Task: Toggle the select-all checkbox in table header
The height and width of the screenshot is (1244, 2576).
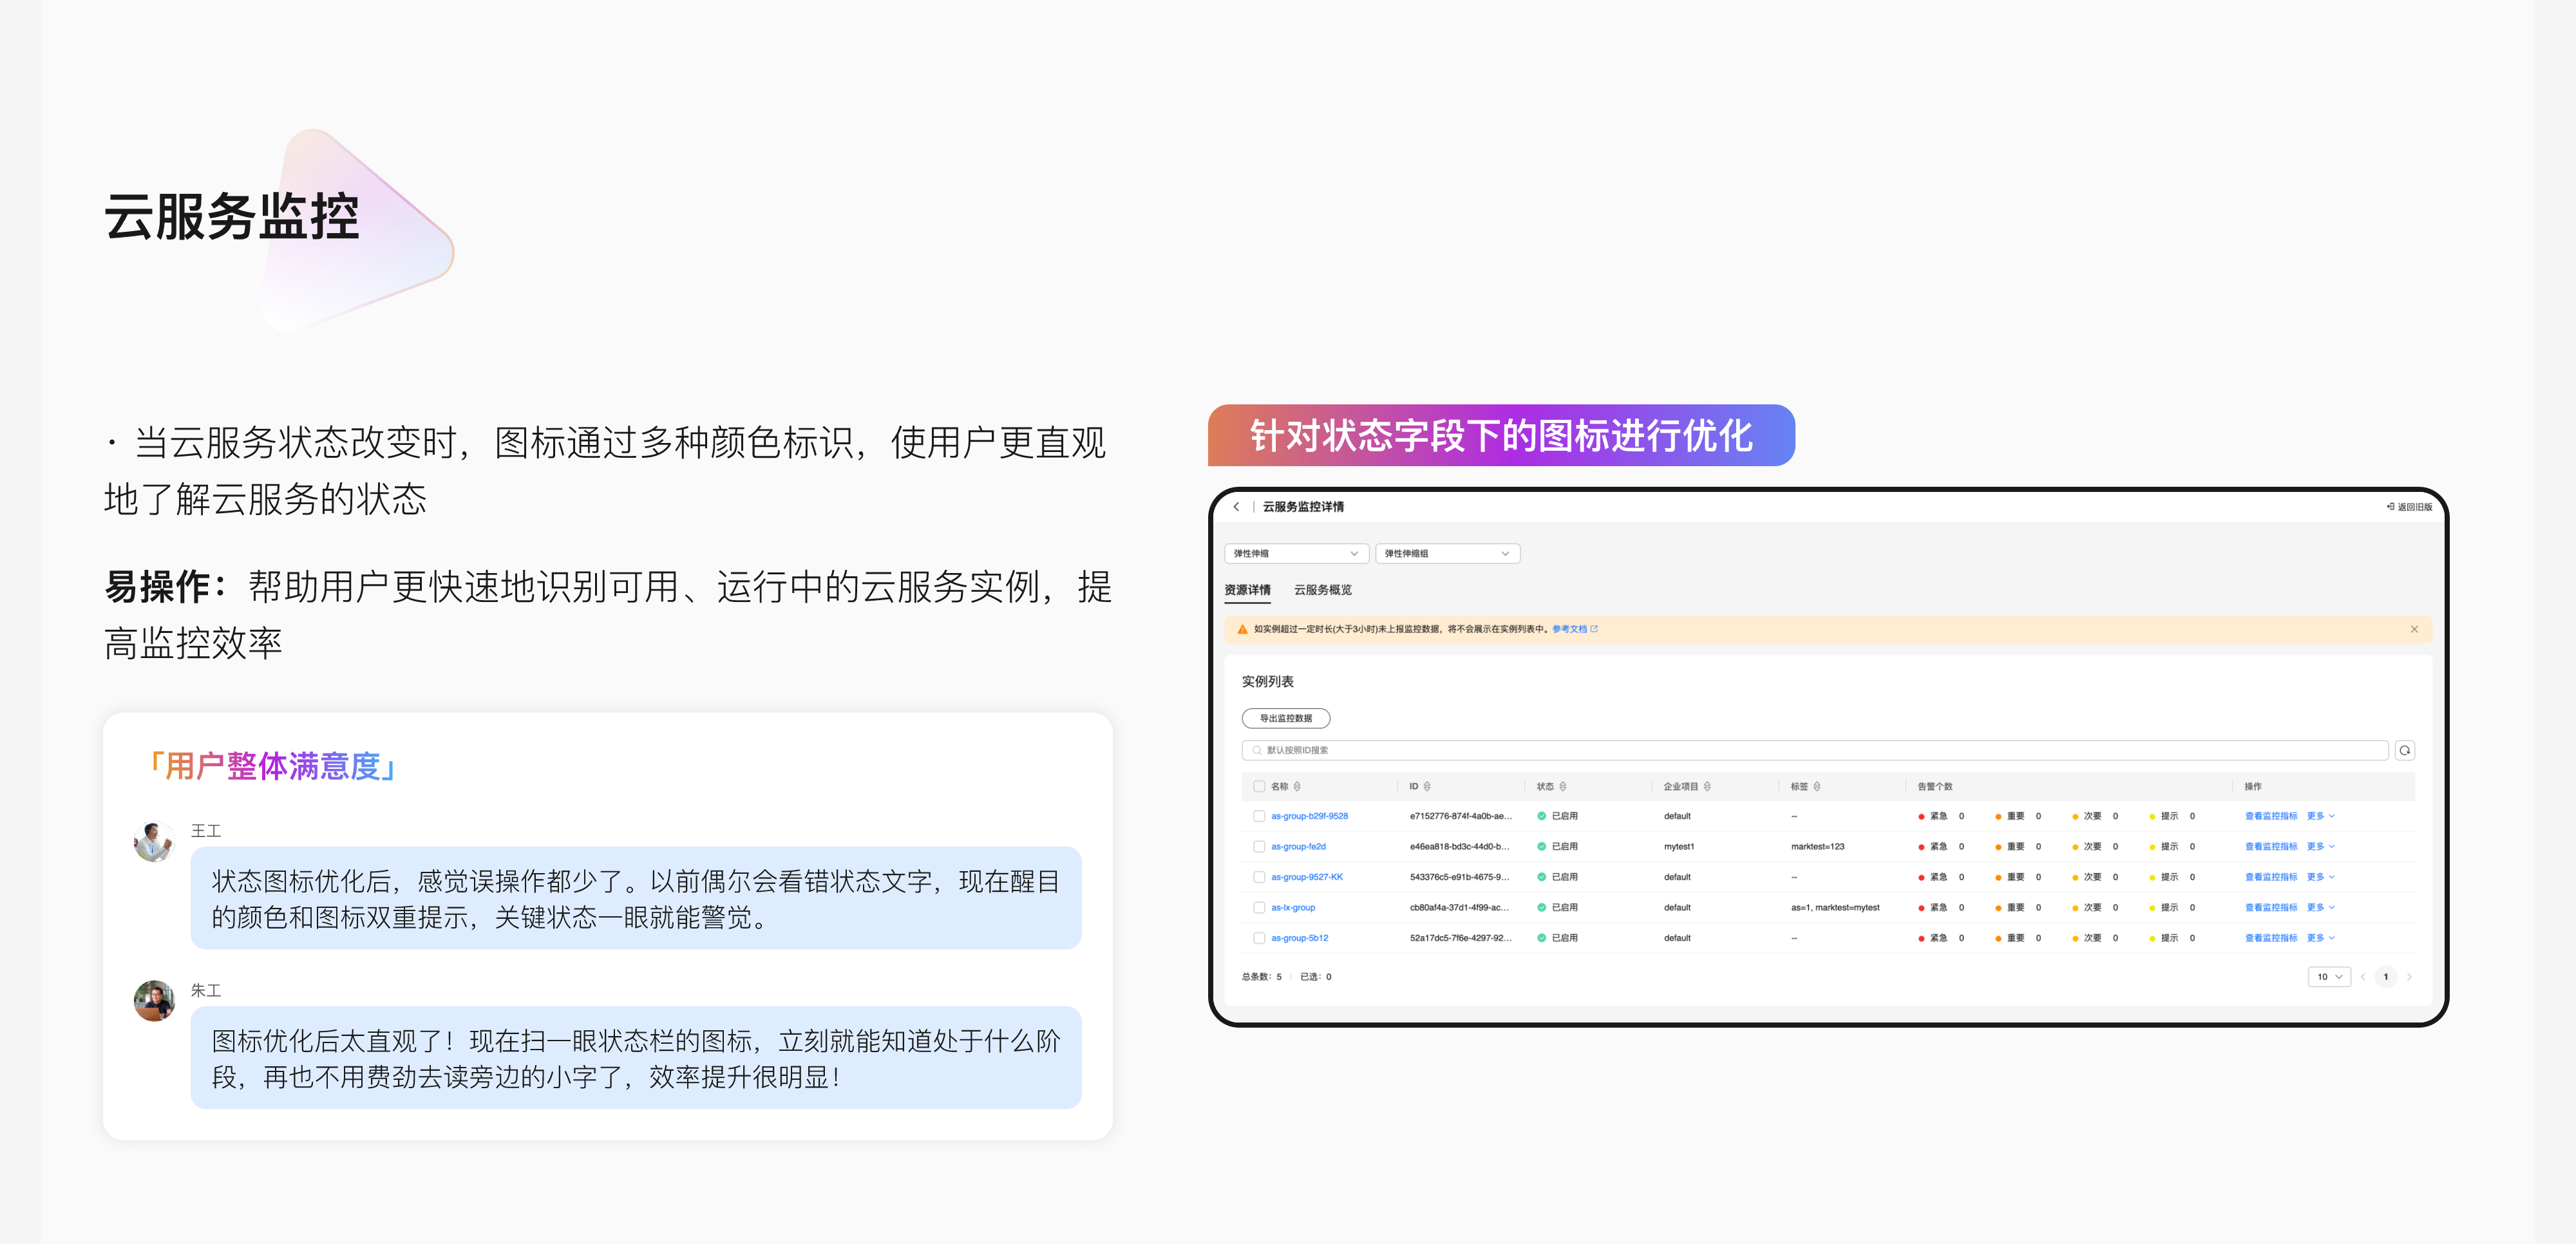Action: [1258, 786]
